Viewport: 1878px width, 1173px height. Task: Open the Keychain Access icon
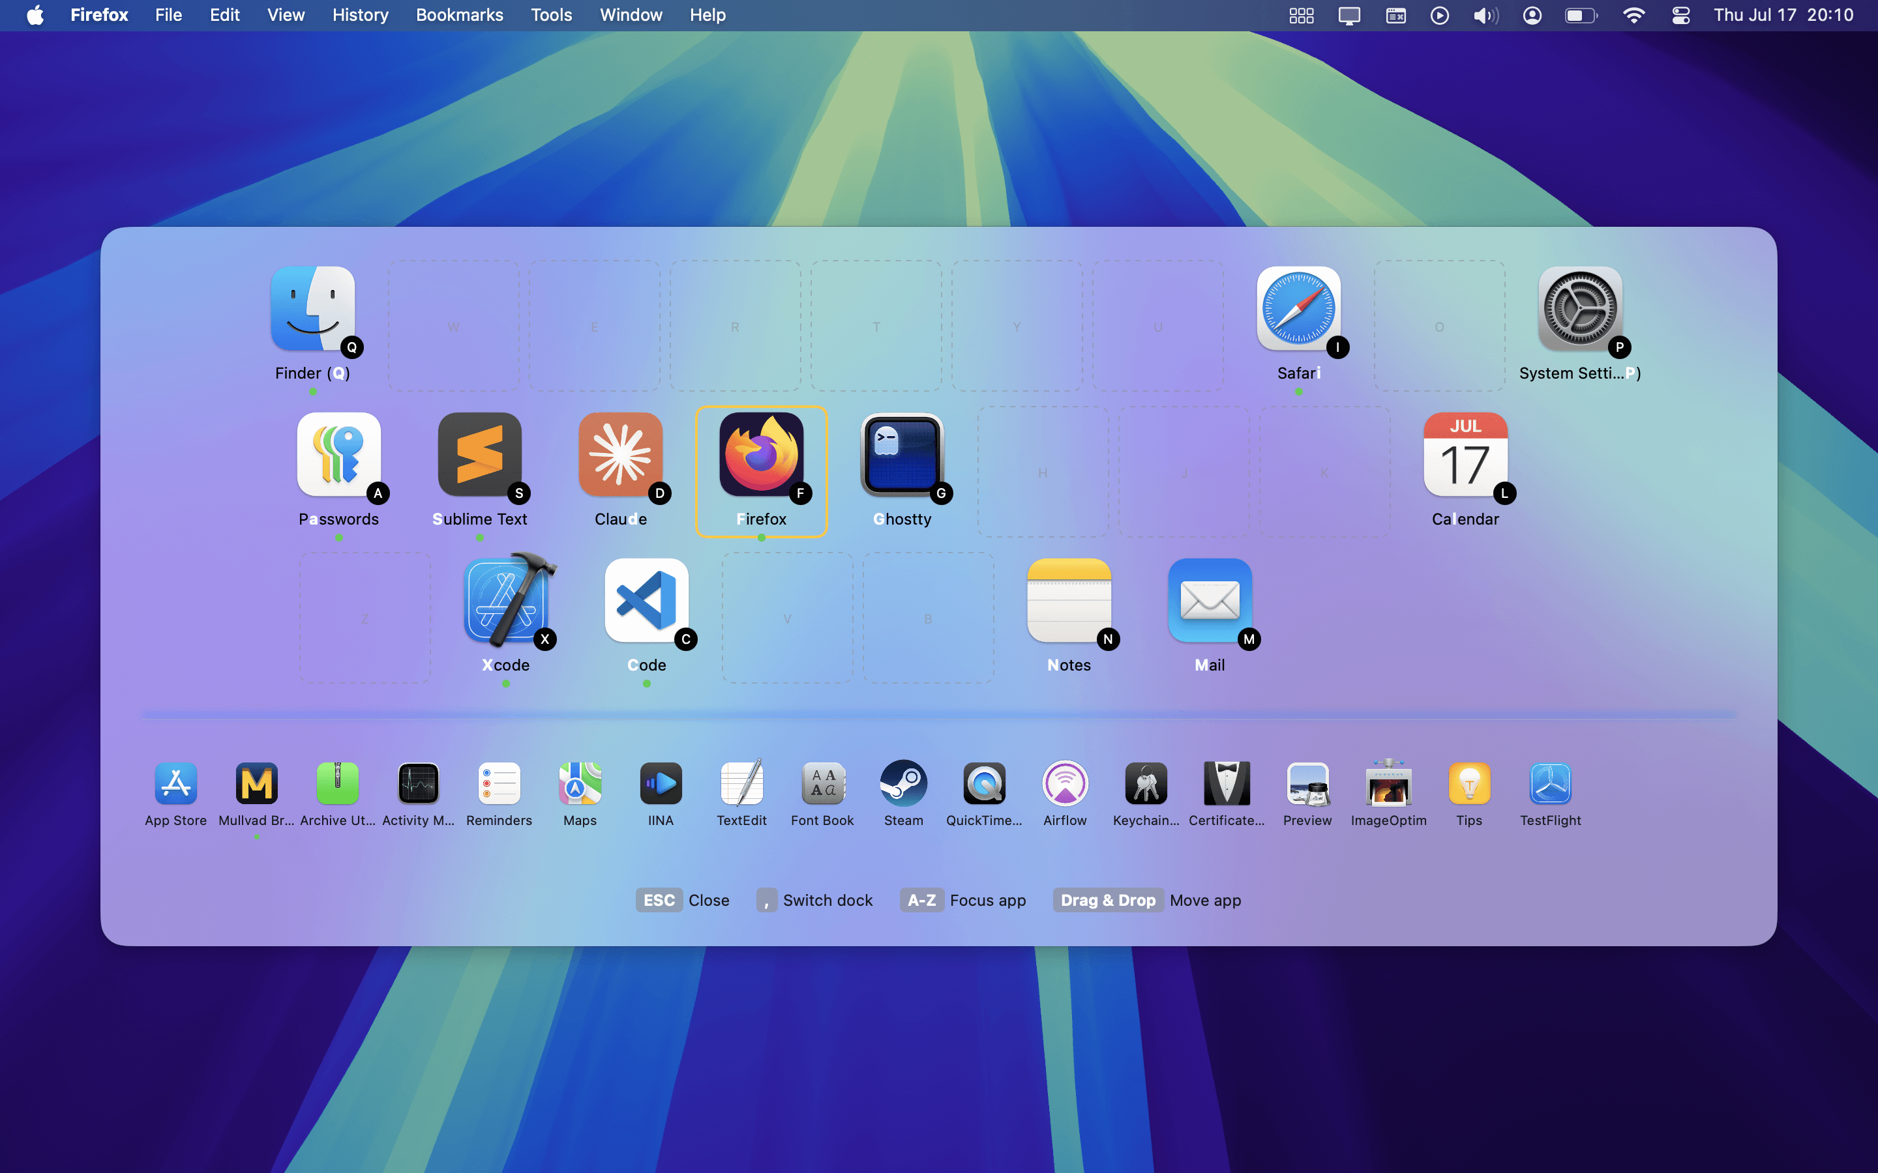[x=1146, y=783]
